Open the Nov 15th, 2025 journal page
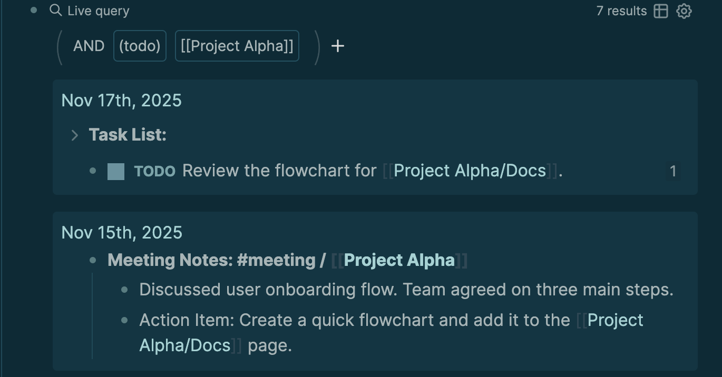The image size is (722, 377). (122, 233)
